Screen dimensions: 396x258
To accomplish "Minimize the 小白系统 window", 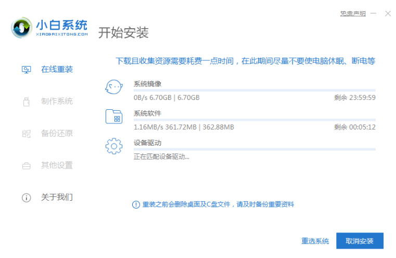I will tap(374, 14).
